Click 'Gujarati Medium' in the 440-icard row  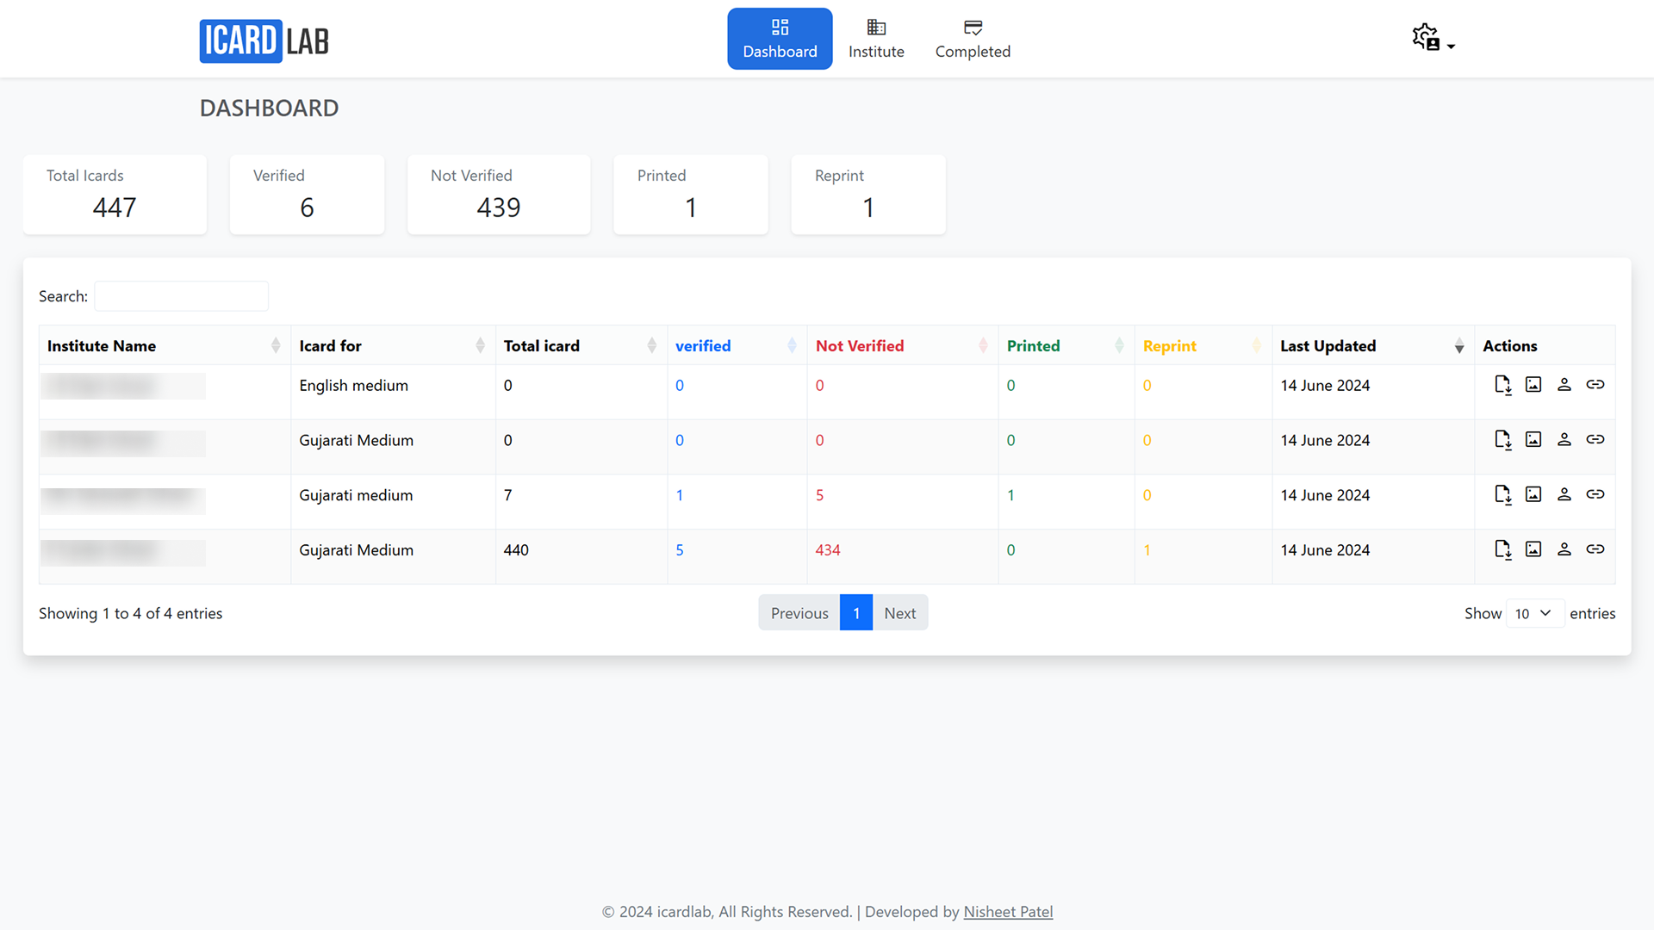click(x=357, y=550)
